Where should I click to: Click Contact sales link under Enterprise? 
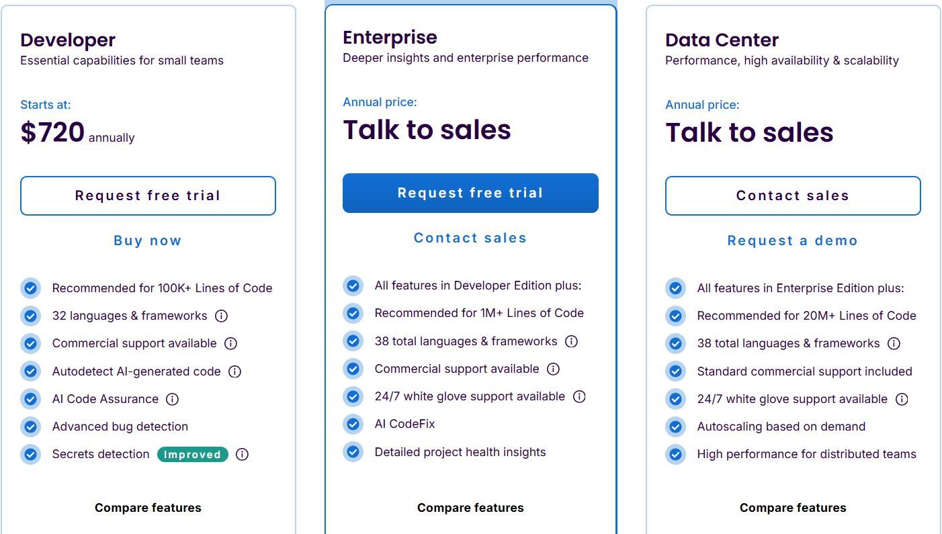(x=470, y=238)
